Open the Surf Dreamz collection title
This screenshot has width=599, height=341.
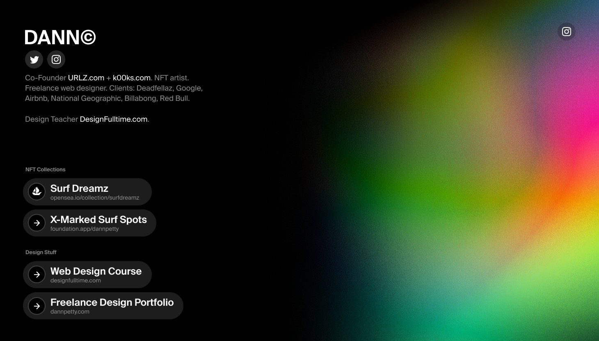click(79, 189)
